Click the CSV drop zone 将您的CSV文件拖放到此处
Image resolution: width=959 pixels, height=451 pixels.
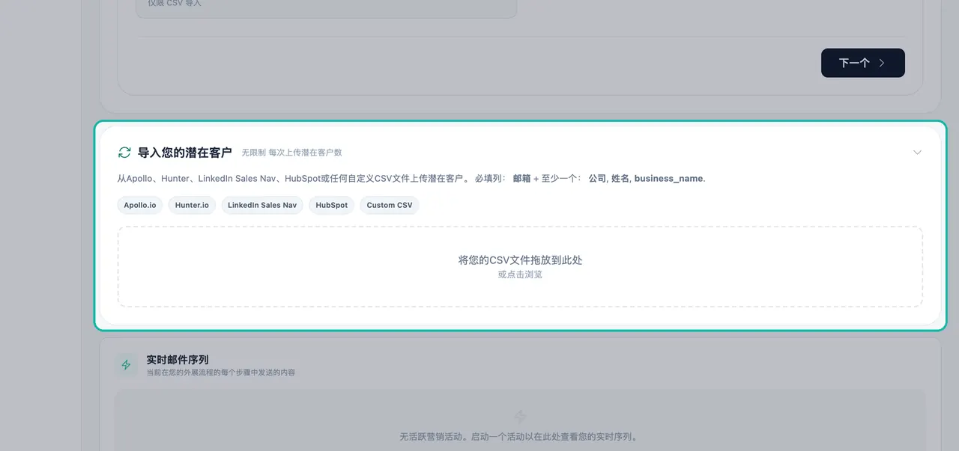520,267
